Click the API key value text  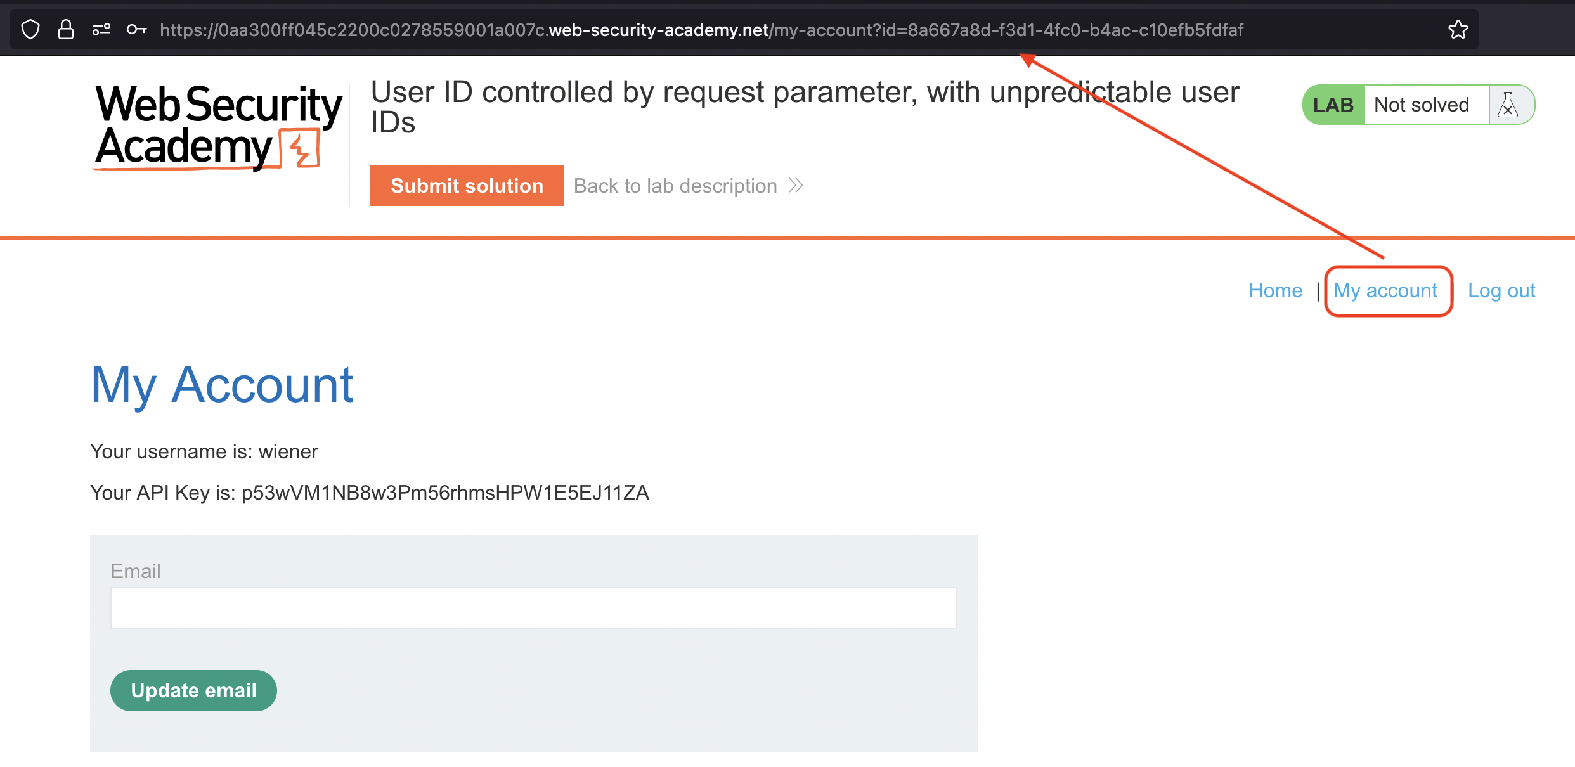(445, 493)
